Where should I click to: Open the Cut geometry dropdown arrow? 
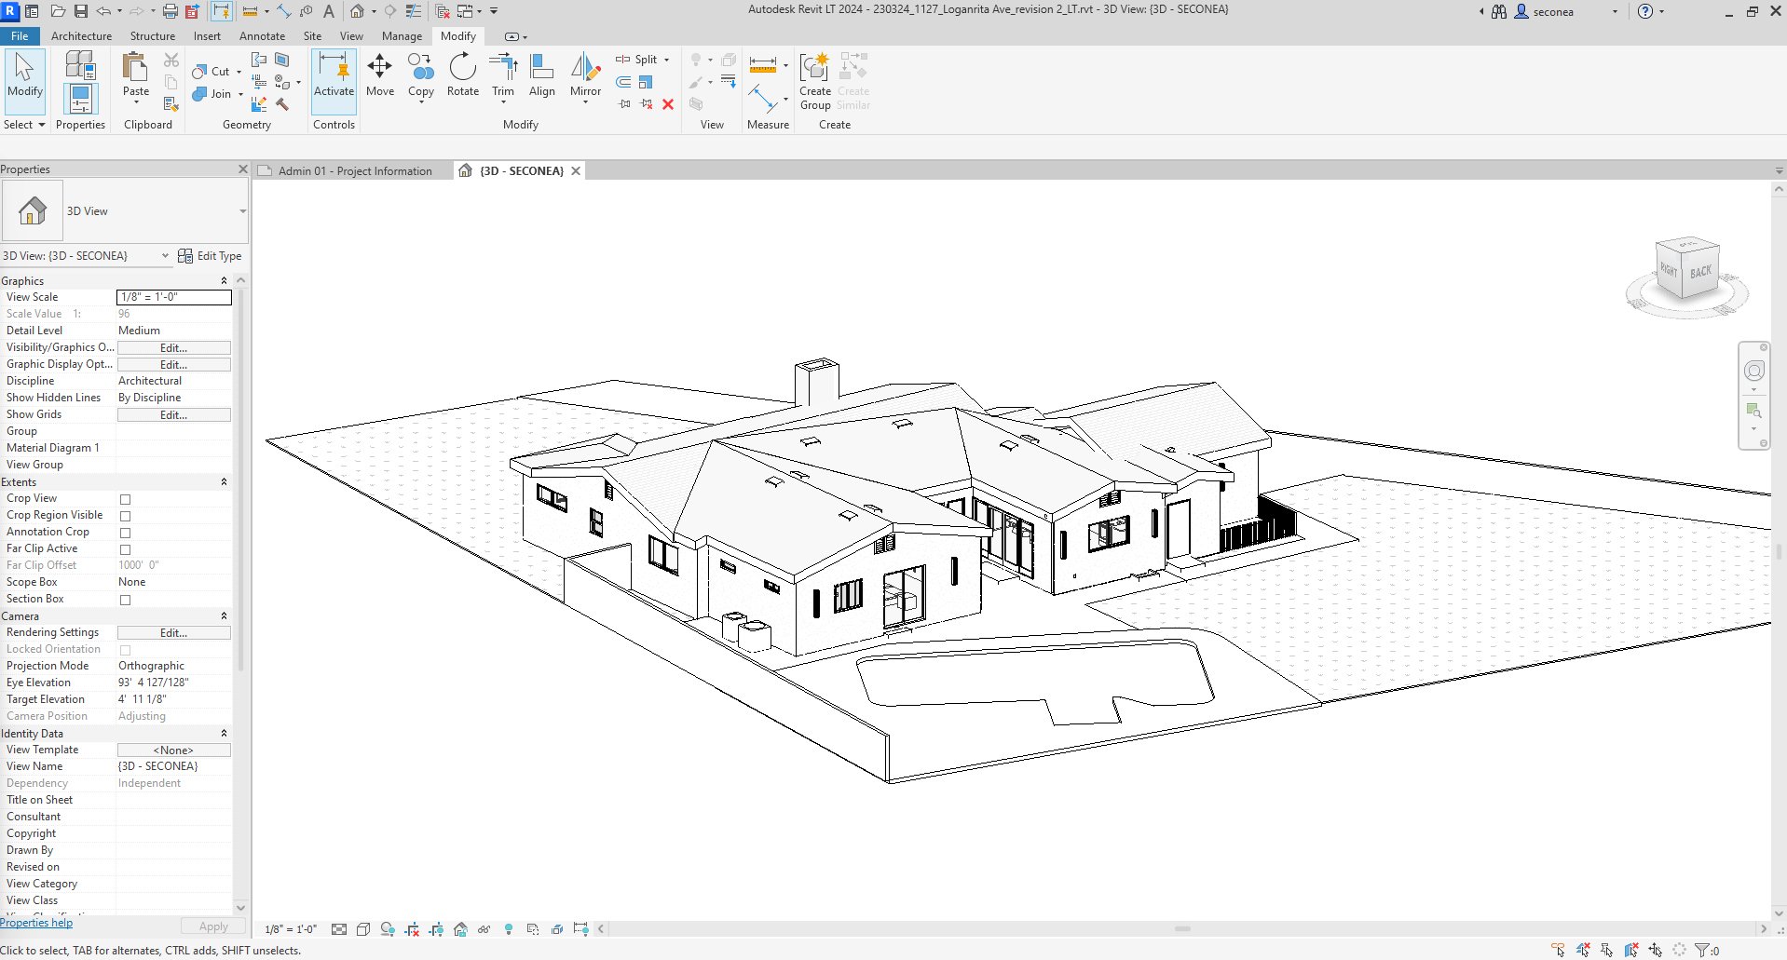click(x=239, y=72)
